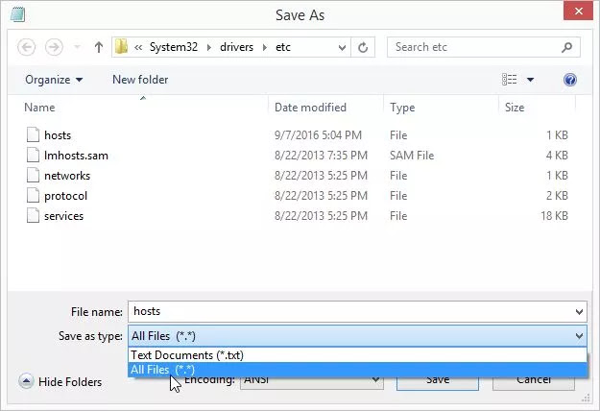Screen dimensions: 600x411
Task: Select the services file
Action: click(x=63, y=216)
